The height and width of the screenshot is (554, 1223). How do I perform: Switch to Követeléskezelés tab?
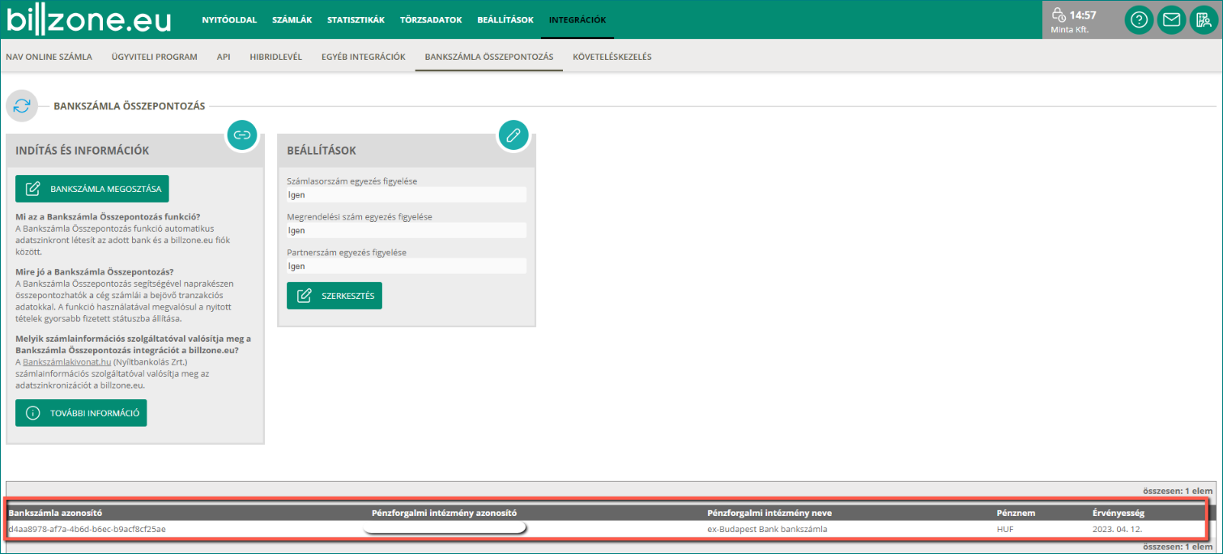coord(611,57)
